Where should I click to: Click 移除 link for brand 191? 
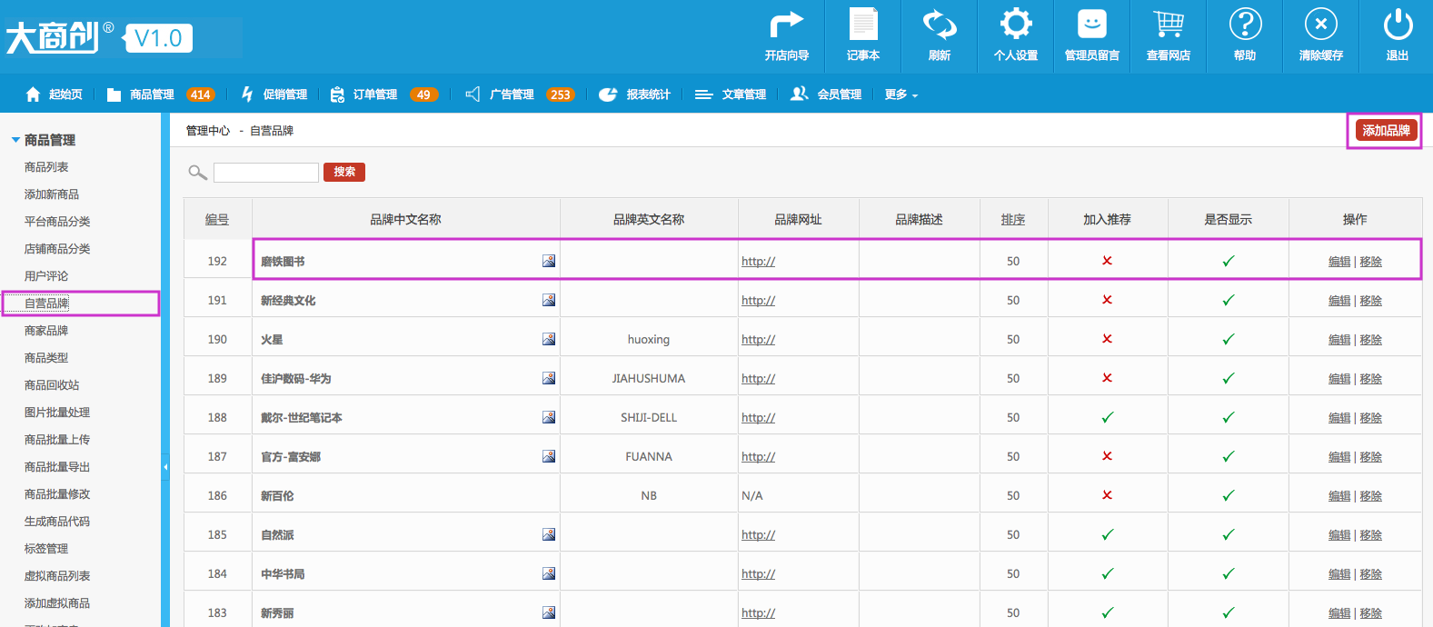pyautogui.click(x=1370, y=300)
